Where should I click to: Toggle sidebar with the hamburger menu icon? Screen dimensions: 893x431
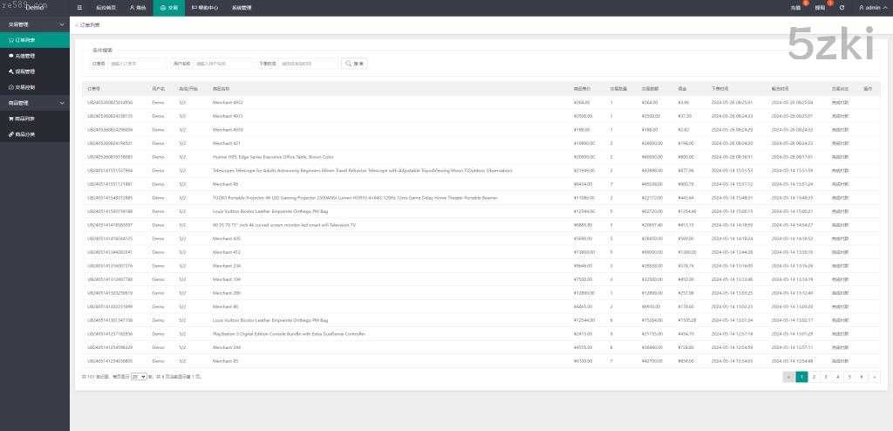(80, 7)
